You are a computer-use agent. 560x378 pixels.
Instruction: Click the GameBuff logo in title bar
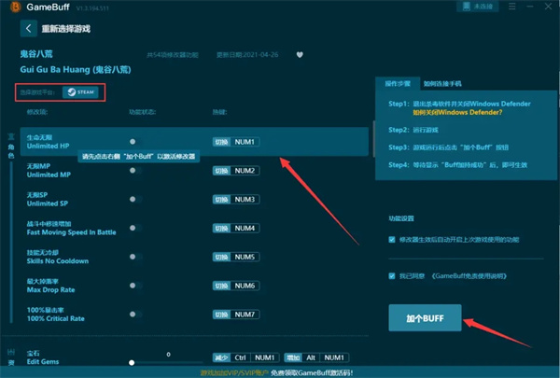pyautogui.click(x=13, y=6)
